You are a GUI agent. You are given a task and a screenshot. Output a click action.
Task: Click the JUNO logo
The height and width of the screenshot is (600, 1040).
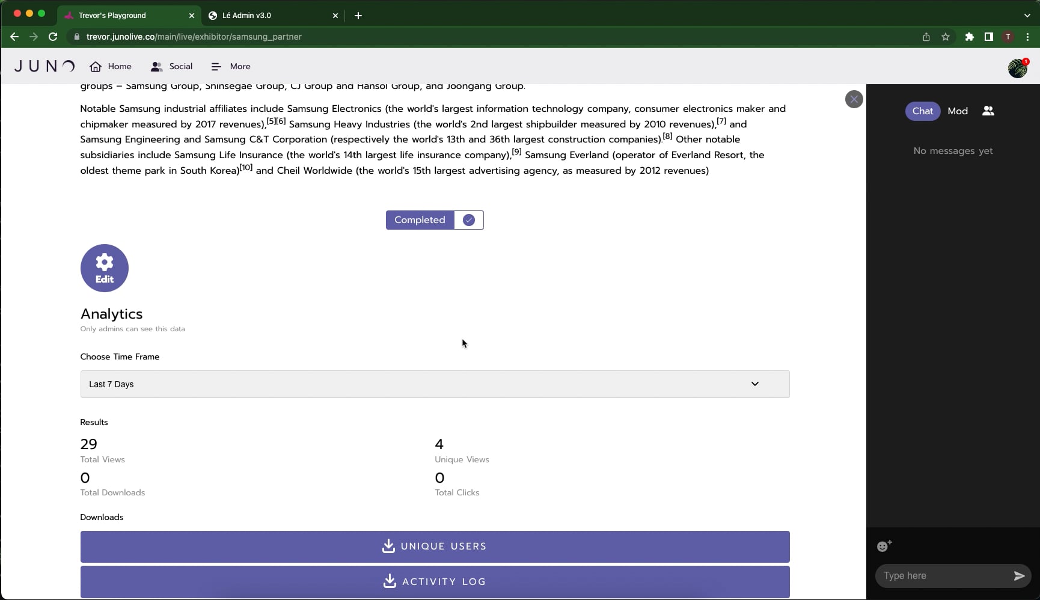coord(44,66)
